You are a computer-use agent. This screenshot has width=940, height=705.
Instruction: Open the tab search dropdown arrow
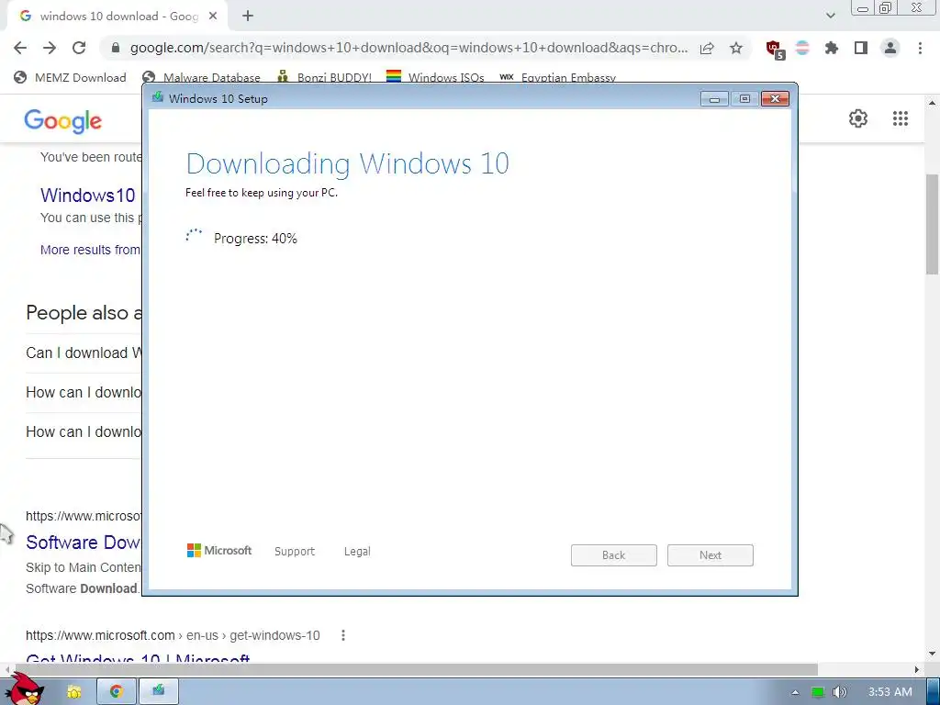click(x=830, y=16)
